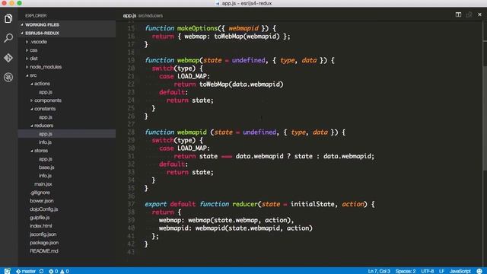This screenshot has width=487, height=274.
Task: Open the Explorer view in activity bar
Action: pyautogui.click(x=8, y=18)
